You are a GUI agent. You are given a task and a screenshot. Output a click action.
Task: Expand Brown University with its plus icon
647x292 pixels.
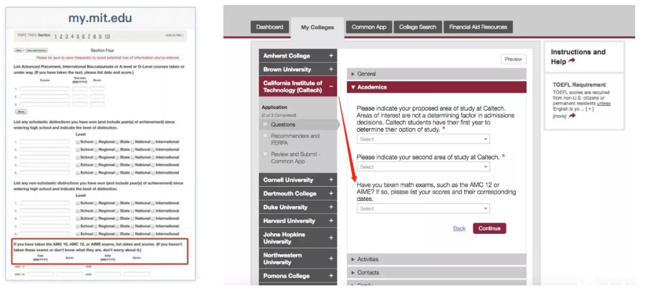tap(331, 69)
